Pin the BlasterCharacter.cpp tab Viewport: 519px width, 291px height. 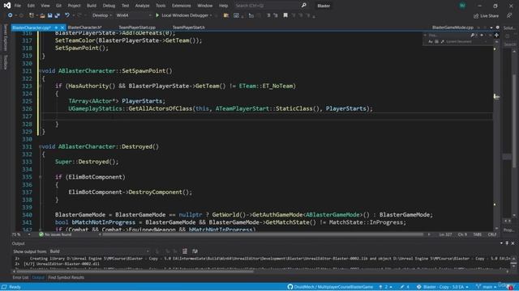point(56,27)
